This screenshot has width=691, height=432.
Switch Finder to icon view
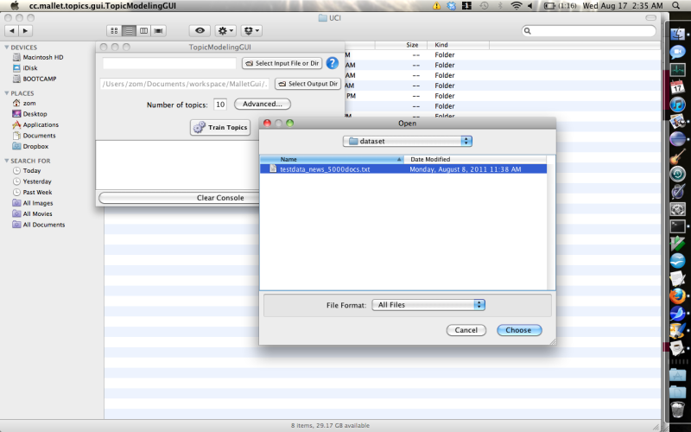[113, 31]
